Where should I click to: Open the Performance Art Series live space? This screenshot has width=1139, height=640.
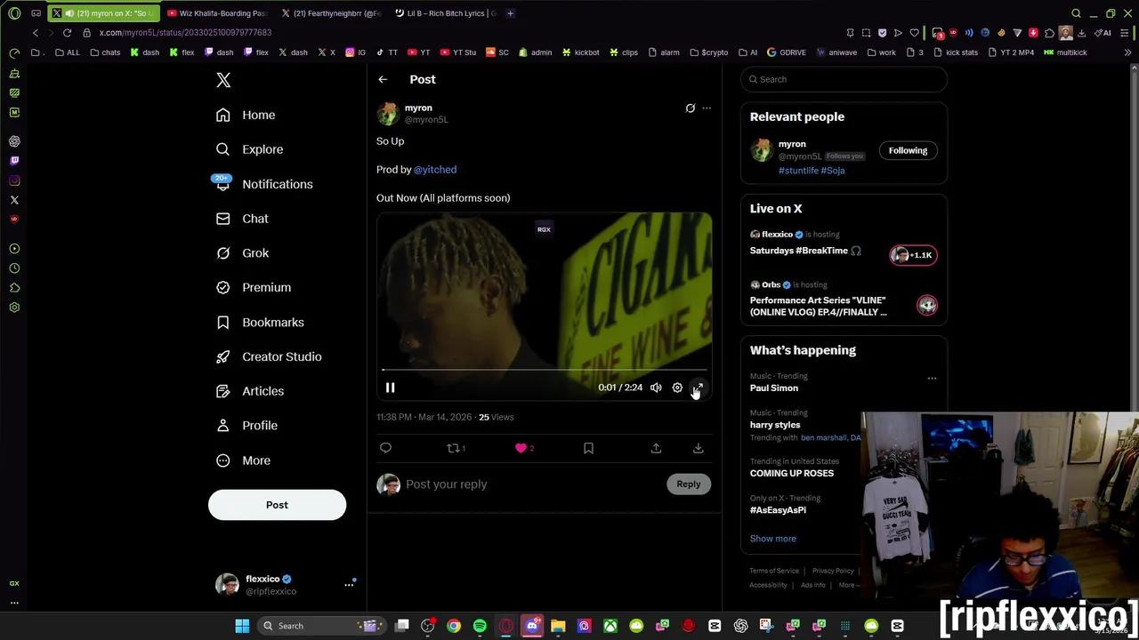click(x=844, y=300)
